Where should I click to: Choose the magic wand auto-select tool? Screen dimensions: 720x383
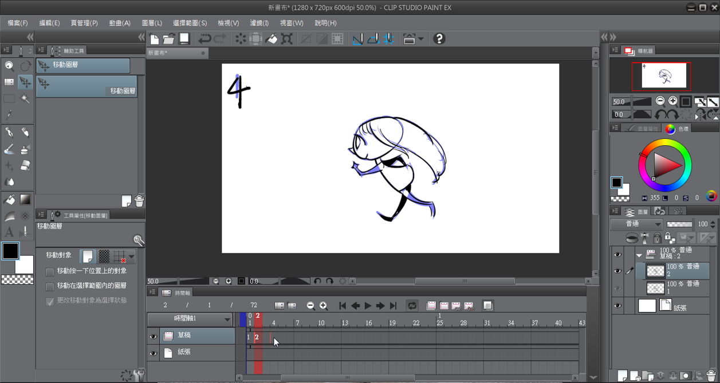25,99
